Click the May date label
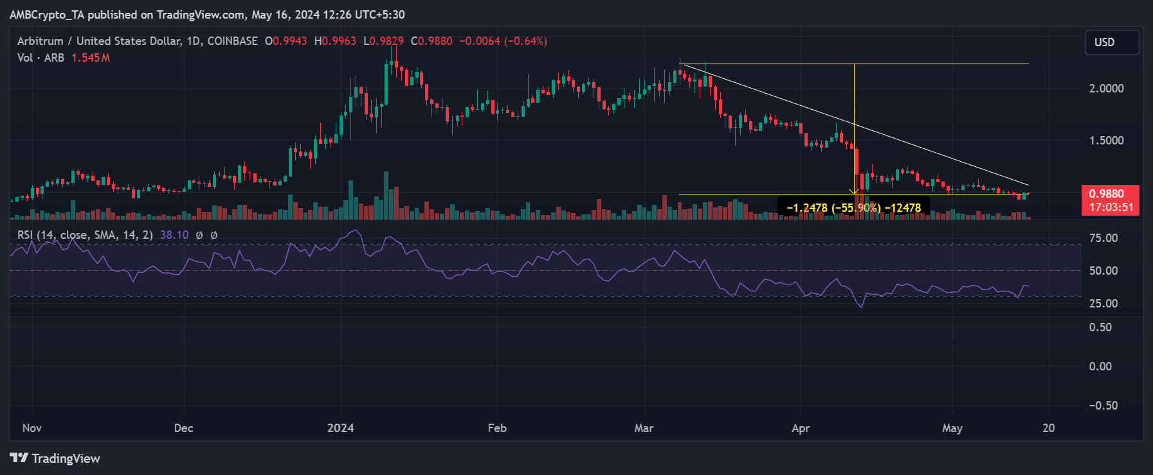 tap(952, 428)
